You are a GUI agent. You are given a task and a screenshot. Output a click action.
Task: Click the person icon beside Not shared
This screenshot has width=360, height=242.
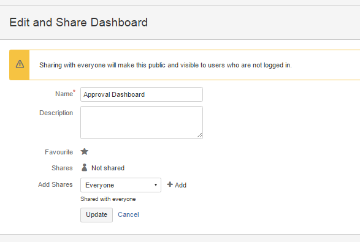click(85, 168)
